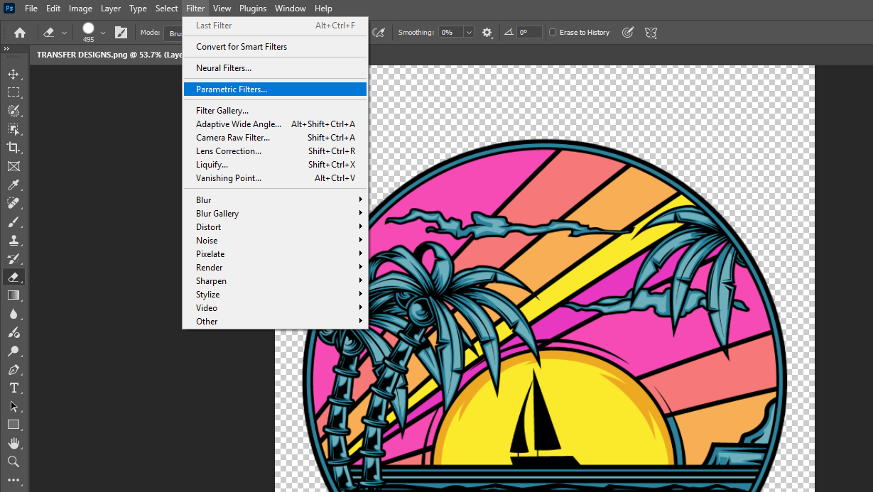Pick the Eyedropper tool

[13, 185]
